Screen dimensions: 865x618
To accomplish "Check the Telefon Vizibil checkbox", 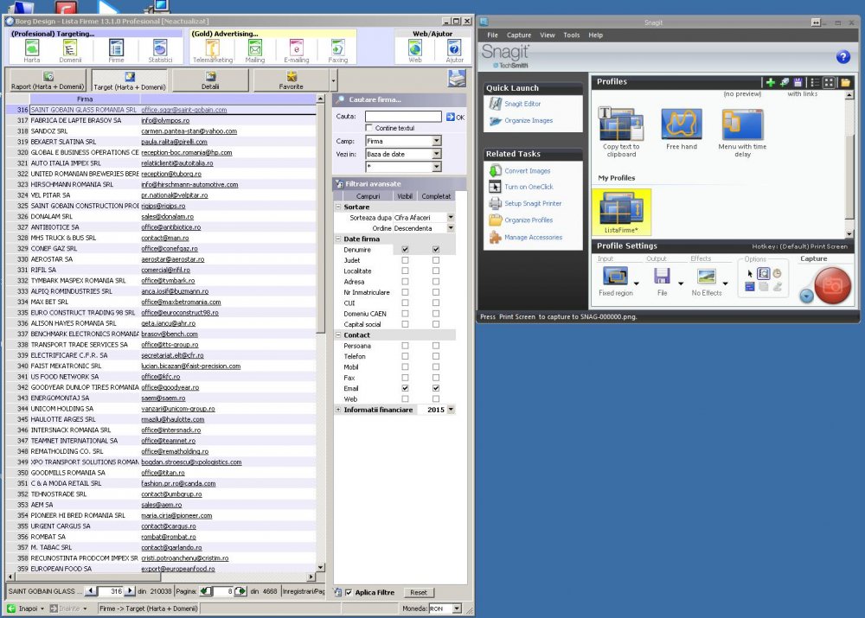I will click(405, 356).
